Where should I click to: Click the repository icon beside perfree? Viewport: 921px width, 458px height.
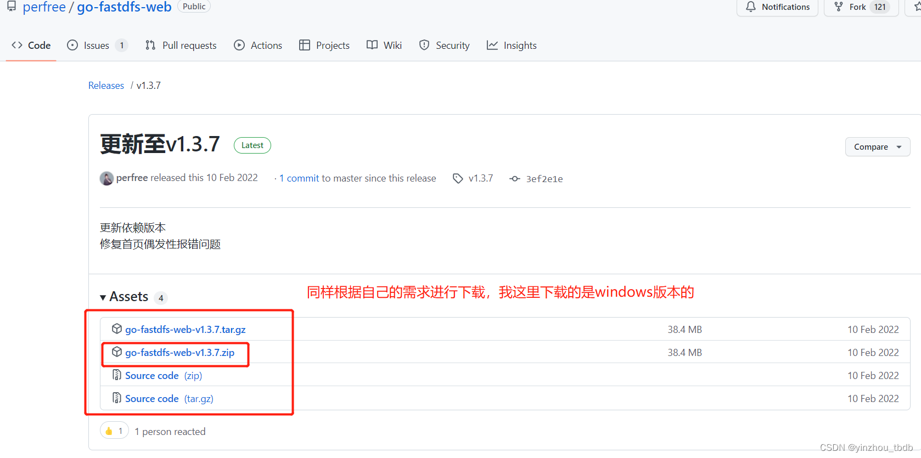[12, 7]
